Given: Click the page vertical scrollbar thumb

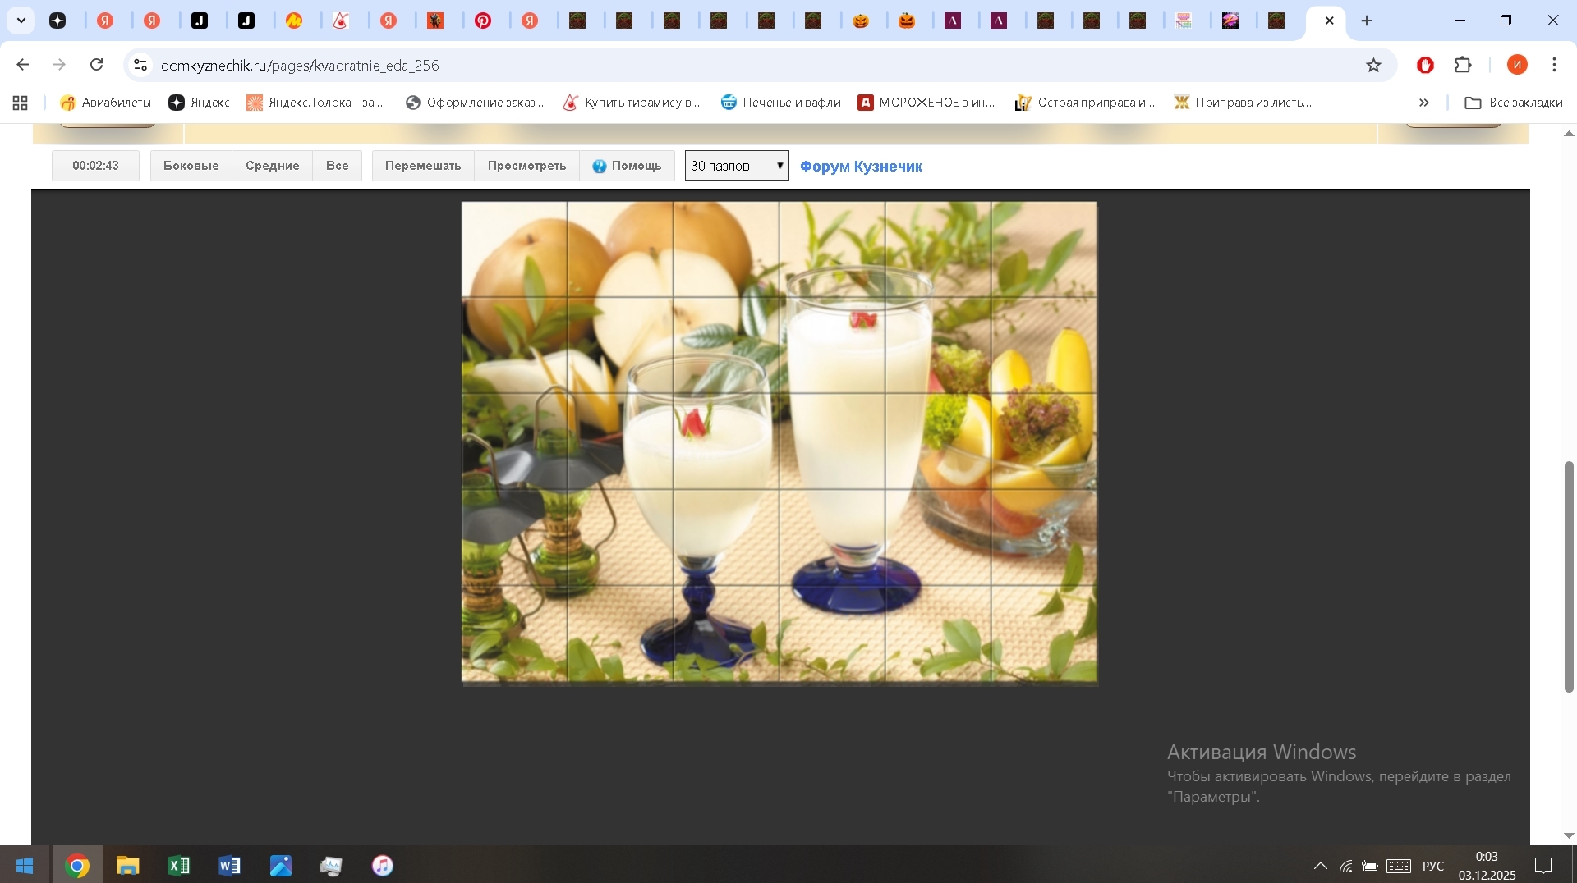Looking at the screenshot, I should (1569, 577).
